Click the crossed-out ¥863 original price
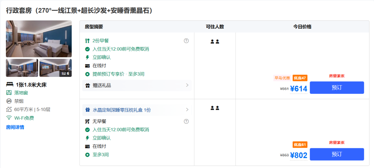The height and width of the screenshot is (168, 374). coord(284,156)
